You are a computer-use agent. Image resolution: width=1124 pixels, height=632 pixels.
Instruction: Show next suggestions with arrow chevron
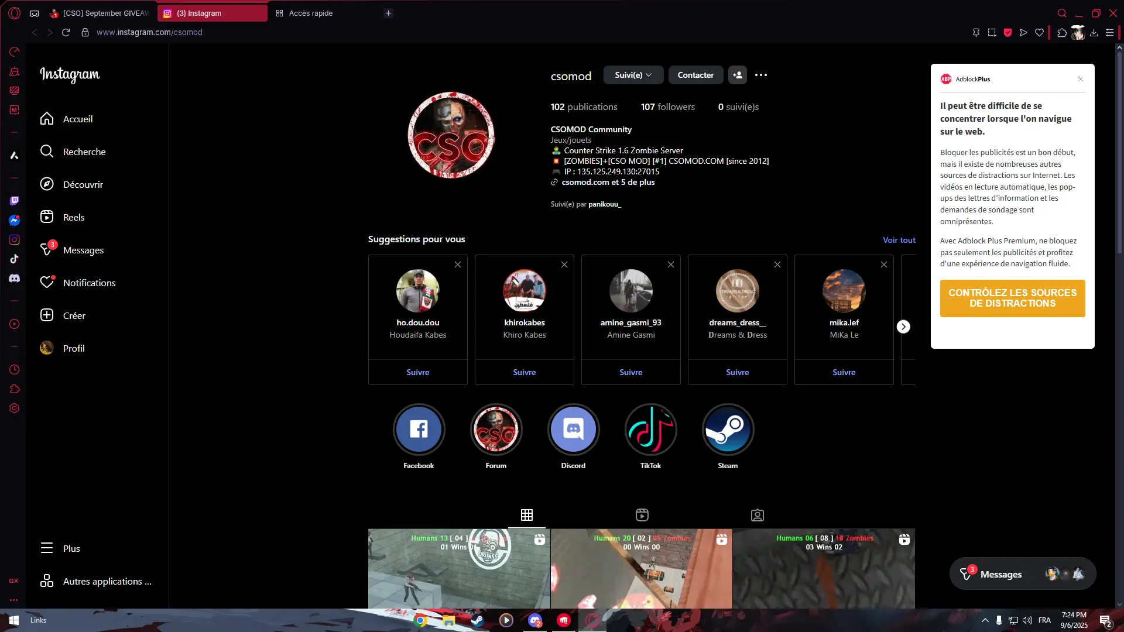pos(903,327)
